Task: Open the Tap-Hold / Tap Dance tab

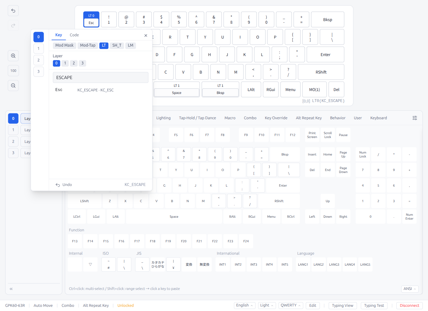Action: pos(197,118)
